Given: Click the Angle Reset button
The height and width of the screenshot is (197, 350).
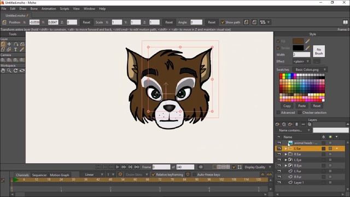Looking at the screenshot, I should (x=212, y=22).
